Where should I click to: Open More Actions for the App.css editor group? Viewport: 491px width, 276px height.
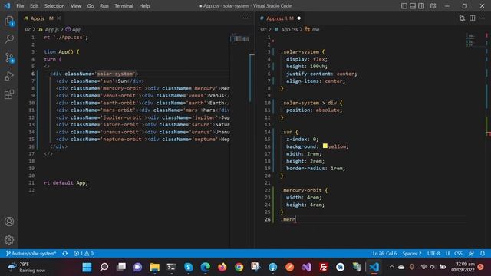(x=483, y=18)
